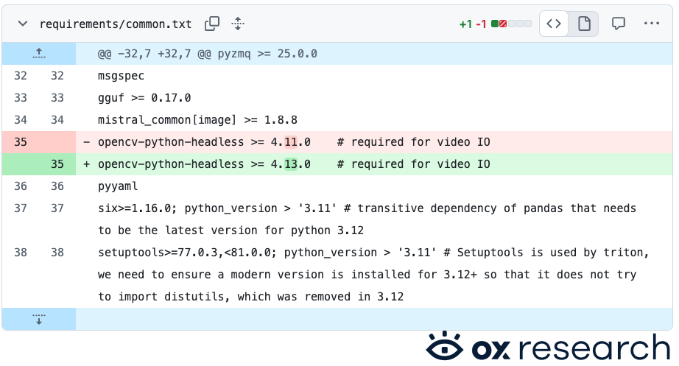Collapse the requirements/common.txt file diff
This screenshot has height=366, width=679.
point(23,24)
